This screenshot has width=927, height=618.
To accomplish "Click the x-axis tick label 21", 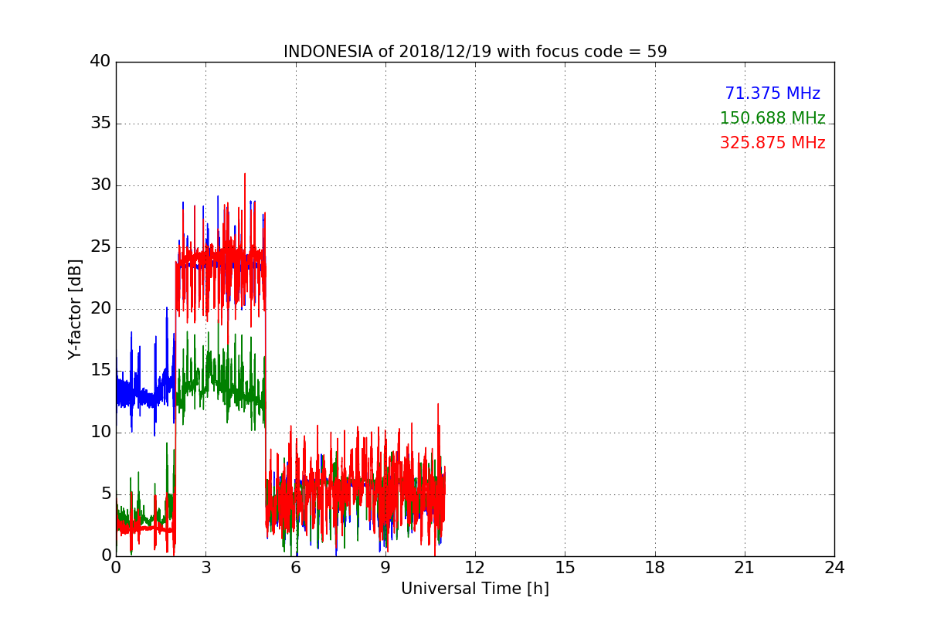I will tap(745, 568).
